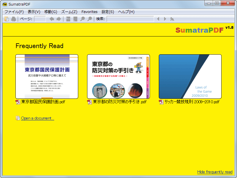This screenshot has width=237, height=178.
Task: Maximize the SumatraPDF window
Action: [217, 3]
